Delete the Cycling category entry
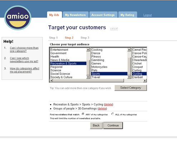 coord(108,104)
